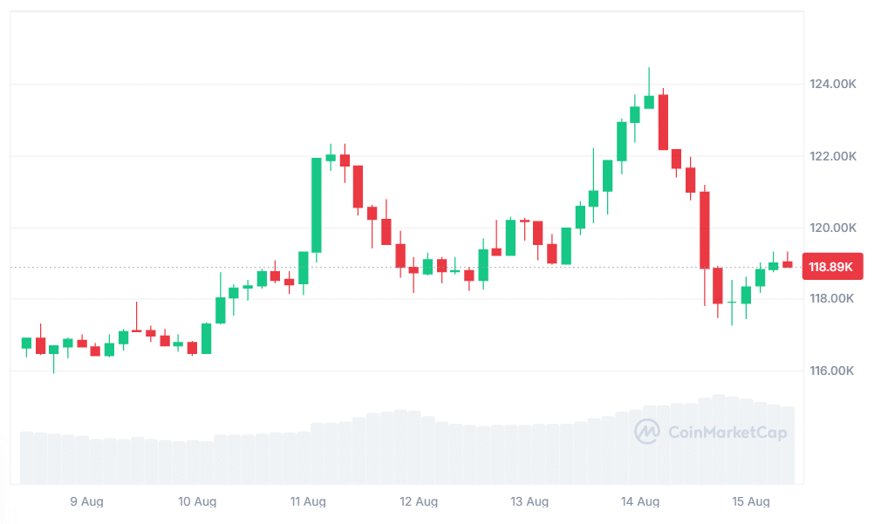Select the 13 Aug date label
This screenshot has height=524, width=881.
529,501
